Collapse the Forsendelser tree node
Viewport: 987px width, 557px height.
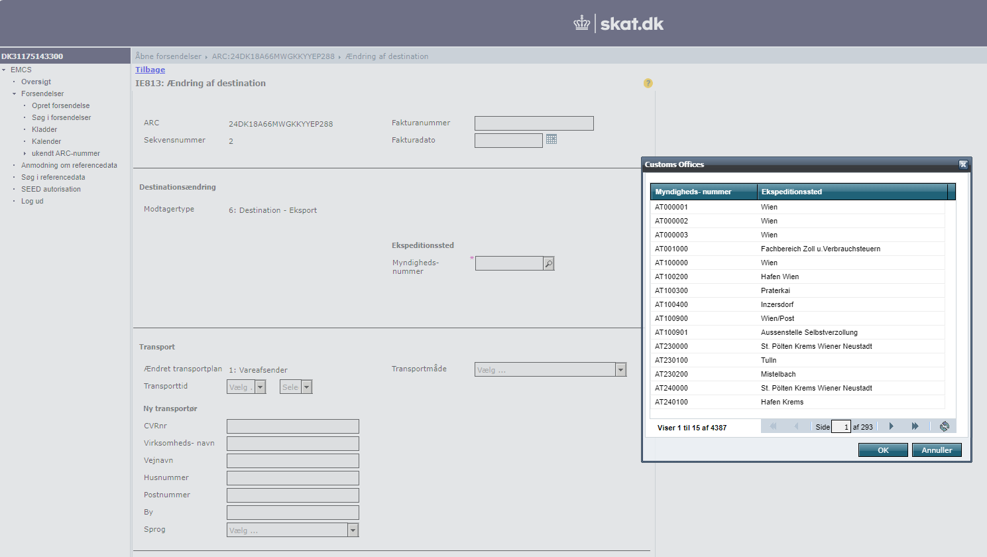coord(15,93)
